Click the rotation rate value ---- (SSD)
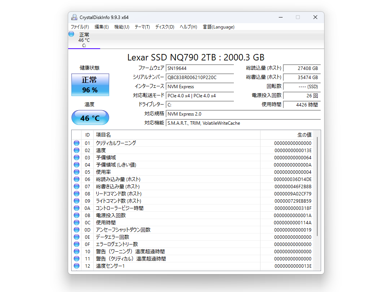This screenshot has height=292, width=390. click(302, 87)
